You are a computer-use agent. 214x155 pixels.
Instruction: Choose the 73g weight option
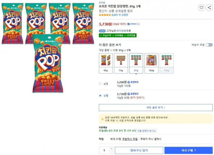[121, 63]
